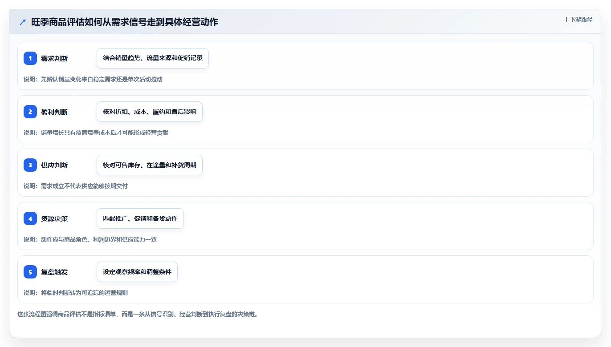Click the note 将临时判断转为可追踪的运营规则
The image size is (611, 347).
coord(84,293)
